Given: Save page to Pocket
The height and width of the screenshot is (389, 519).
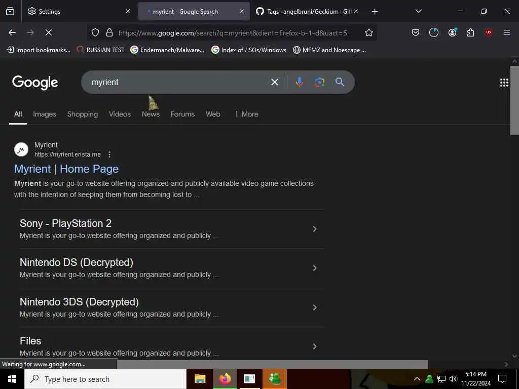Looking at the screenshot, I should point(416,32).
